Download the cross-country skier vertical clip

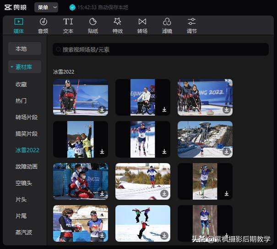point(164,151)
